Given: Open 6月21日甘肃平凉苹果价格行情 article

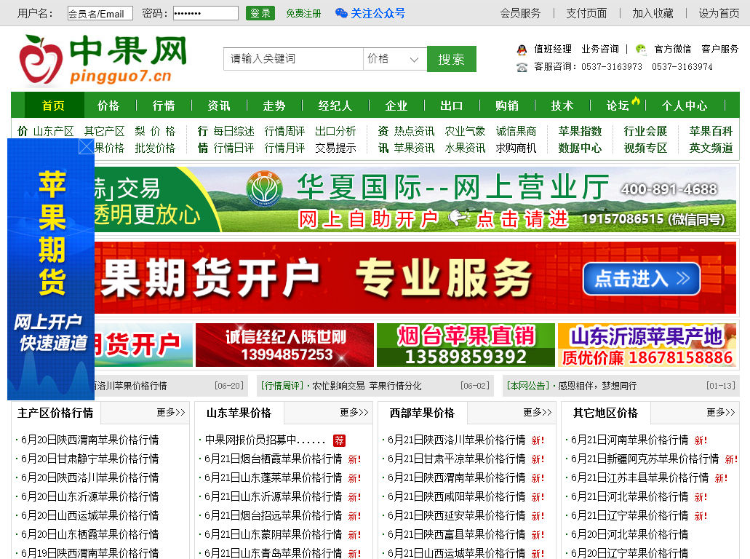Looking at the screenshot, I should coord(456,459).
